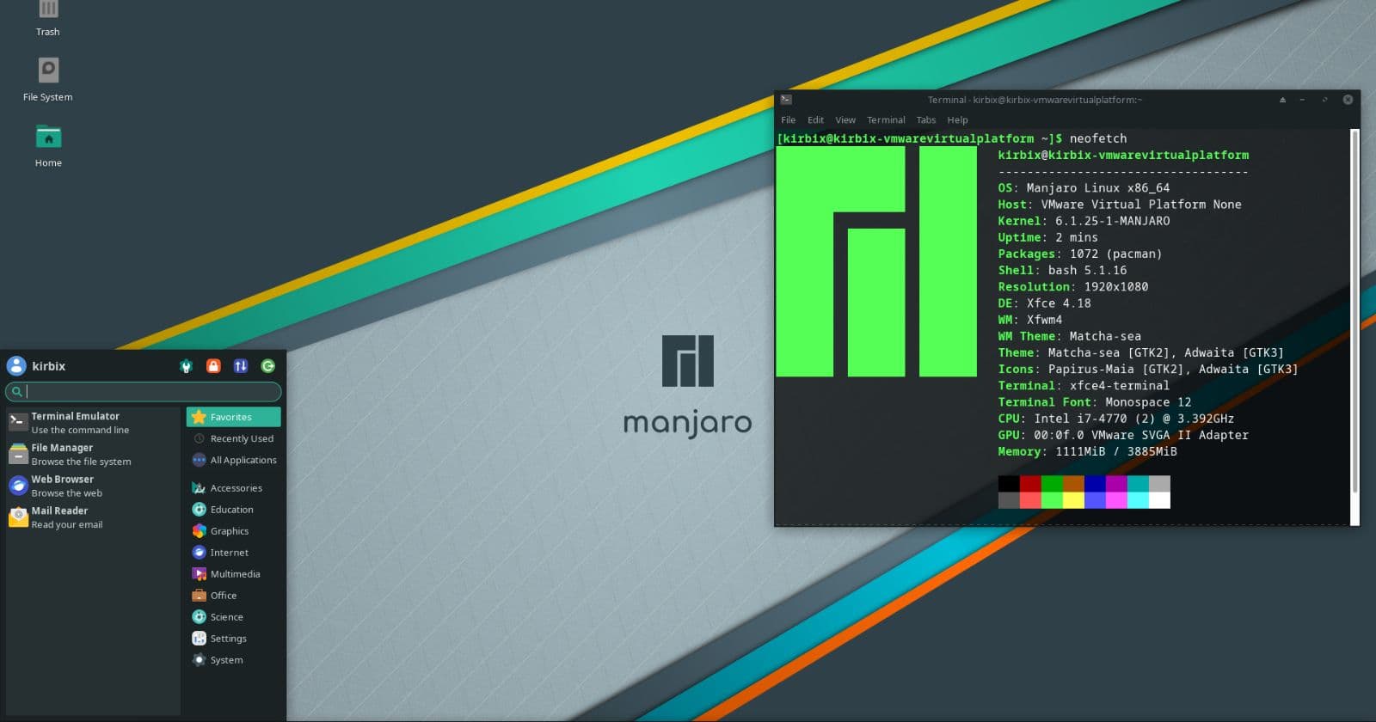
Task: Click the "Terminal Font: Monospace 12" line
Action: pos(1095,402)
